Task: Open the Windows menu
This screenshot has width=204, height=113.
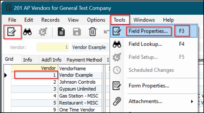Action: (144, 20)
